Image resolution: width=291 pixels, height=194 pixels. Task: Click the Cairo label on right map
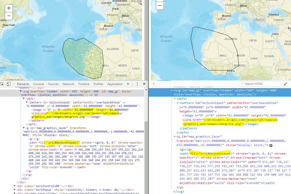click(x=275, y=34)
